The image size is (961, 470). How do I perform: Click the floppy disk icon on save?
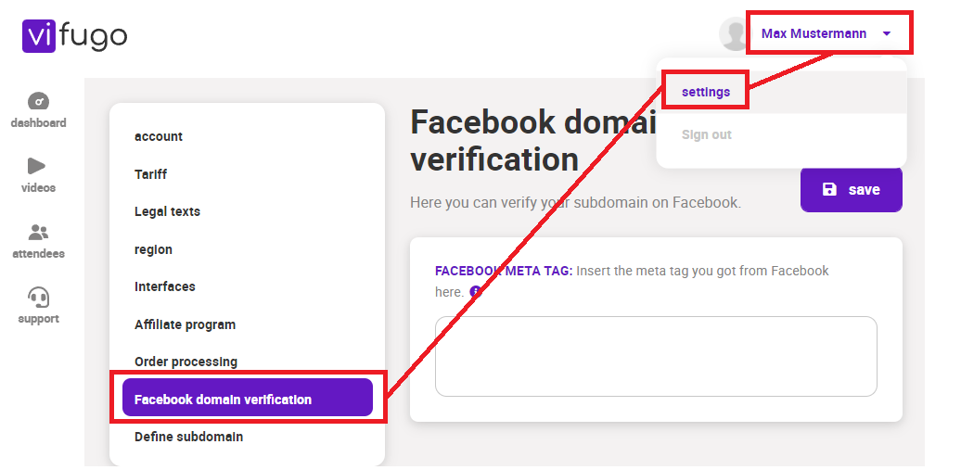[829, 189]
